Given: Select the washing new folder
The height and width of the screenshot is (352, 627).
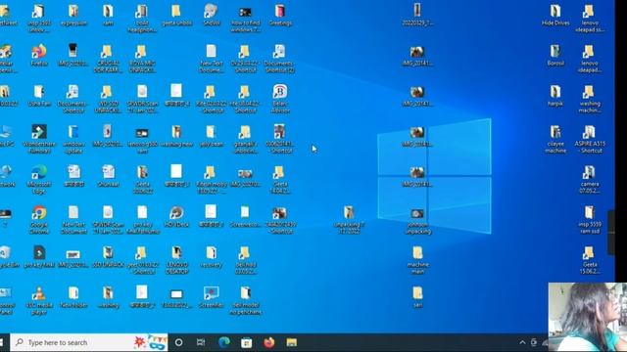Looking at the screenshot, I should pos(176,136).
